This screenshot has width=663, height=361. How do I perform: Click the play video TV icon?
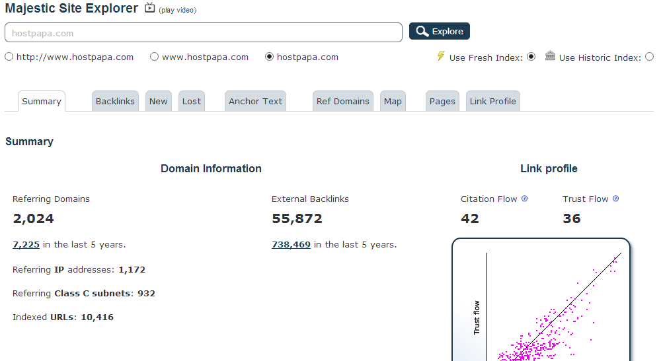149,8
